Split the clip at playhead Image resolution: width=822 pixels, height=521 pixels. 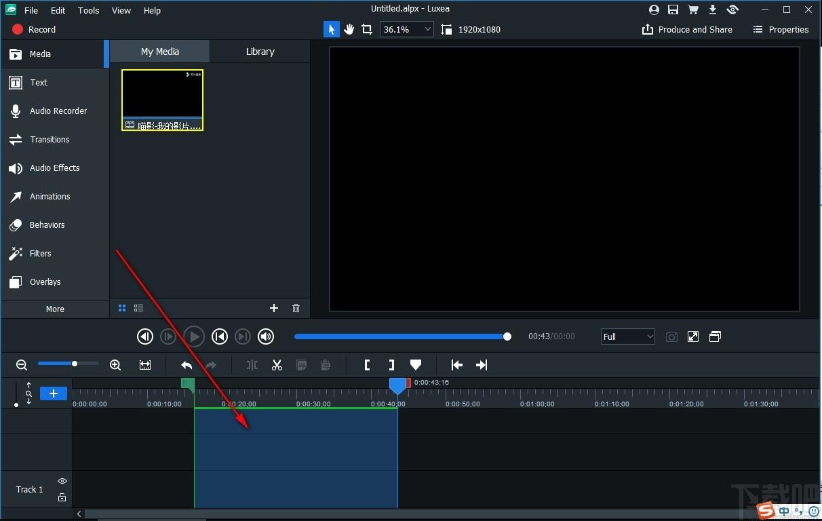(252, 365)
